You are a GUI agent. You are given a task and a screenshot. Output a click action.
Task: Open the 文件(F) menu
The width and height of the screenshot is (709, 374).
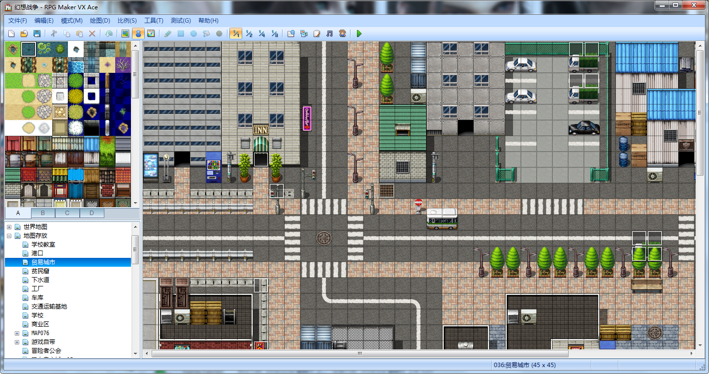tap(18, 21)
